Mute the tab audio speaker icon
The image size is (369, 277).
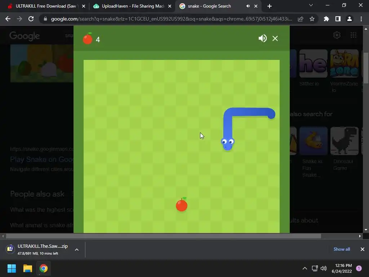248,6
